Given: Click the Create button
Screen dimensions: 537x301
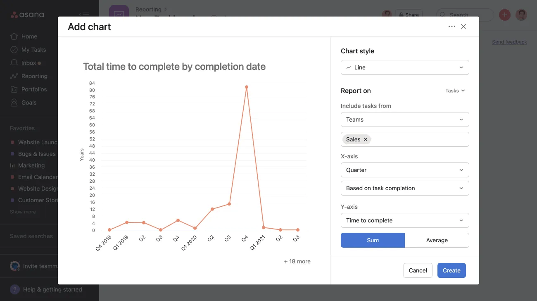Looking at the screenshot, I should click(x=451, y=270).
